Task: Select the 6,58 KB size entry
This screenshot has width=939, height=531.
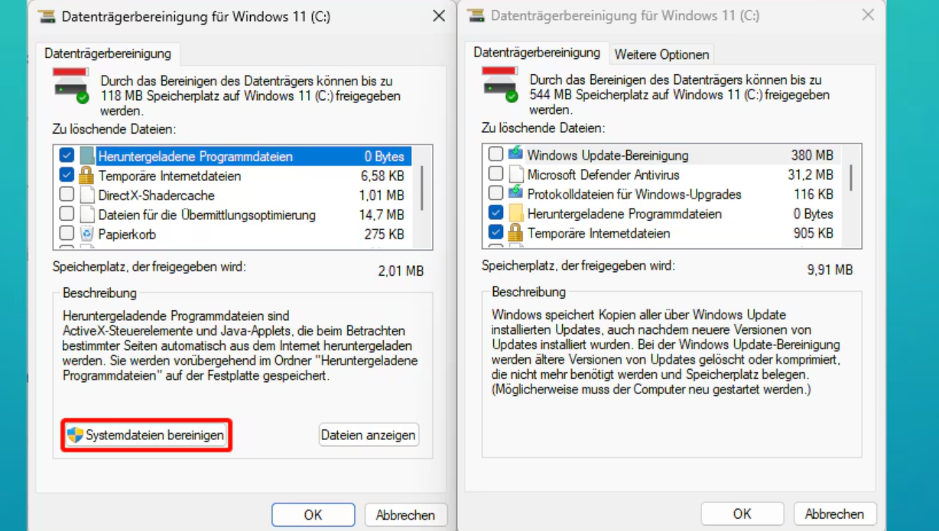Action: (x=383, y=176)
